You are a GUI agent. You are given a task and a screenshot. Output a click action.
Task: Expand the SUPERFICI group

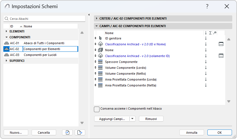pos(6,61)
